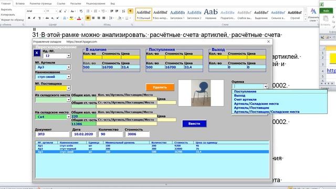
Task: Toggle underline formatting in Word ribbon
Action: point(39,18)
